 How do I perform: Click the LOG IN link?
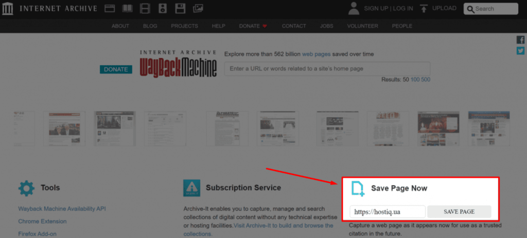coord(403,8)
